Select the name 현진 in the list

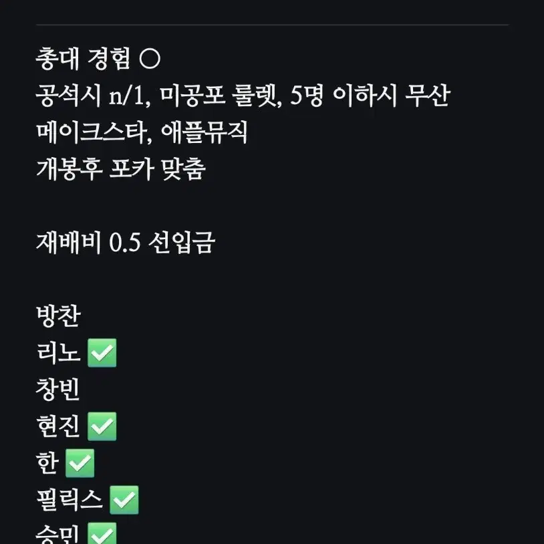[x=58, y=426]
